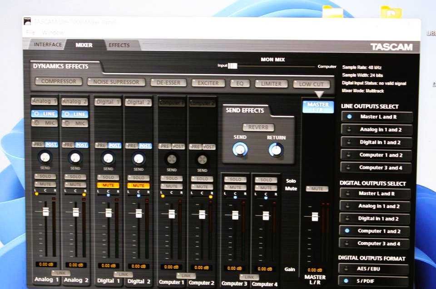Mute the MASTER L/R channel
This screenshot has height=289, width=436.
[317, 189]
